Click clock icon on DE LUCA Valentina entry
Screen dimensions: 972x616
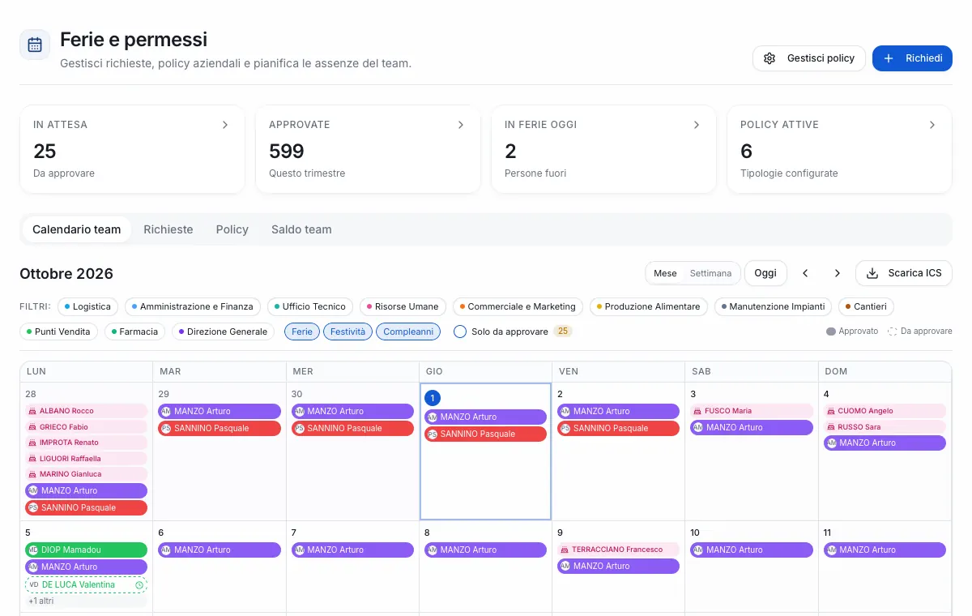point(139,584)
